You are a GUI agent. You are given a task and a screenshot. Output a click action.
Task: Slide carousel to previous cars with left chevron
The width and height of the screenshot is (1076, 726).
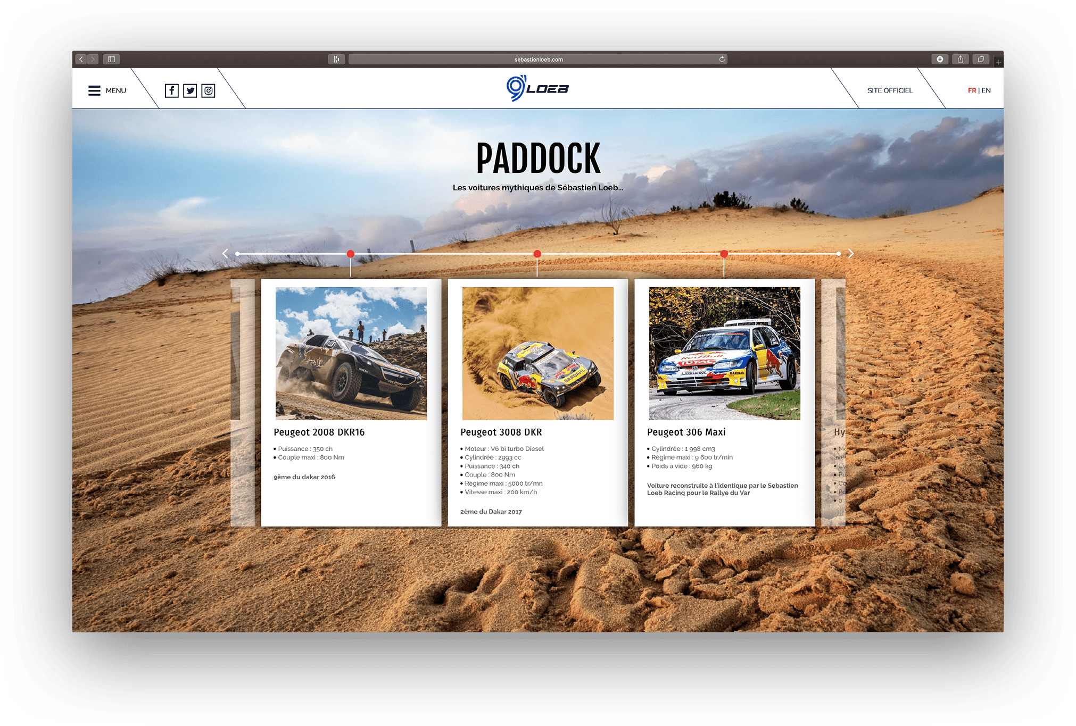(x=225, y=254)
